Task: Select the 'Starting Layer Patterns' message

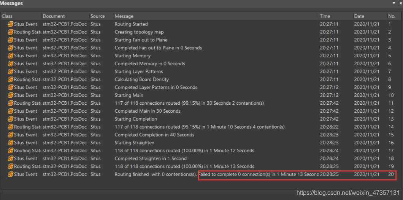Action: (x=139, y=72)
